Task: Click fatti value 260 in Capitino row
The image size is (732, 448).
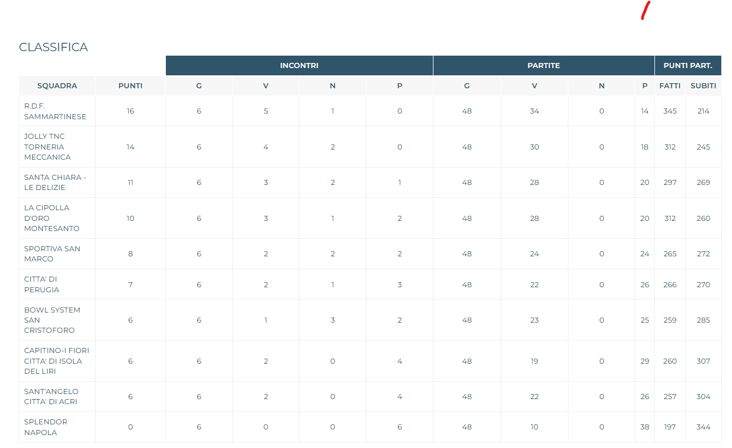Action: click(670, 361)
